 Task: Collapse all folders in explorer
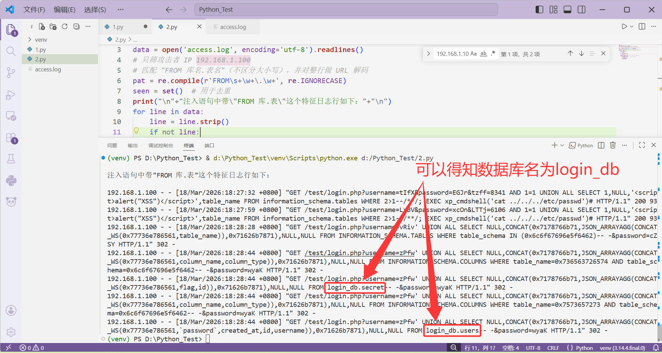[77, 27]
